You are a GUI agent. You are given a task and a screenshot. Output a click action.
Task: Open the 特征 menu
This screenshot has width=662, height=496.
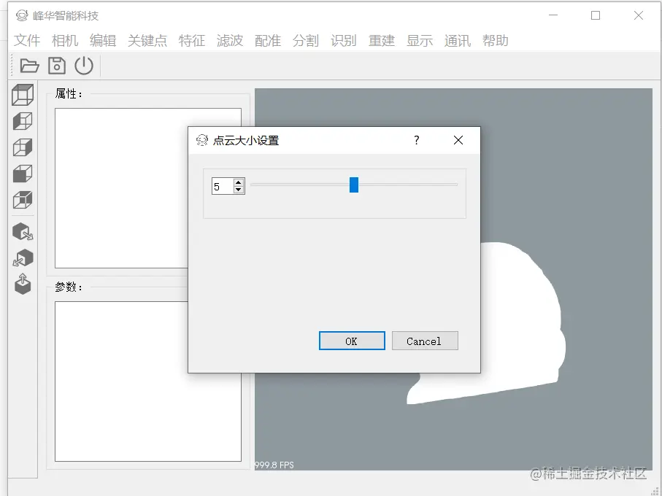(x=192, y=41)
